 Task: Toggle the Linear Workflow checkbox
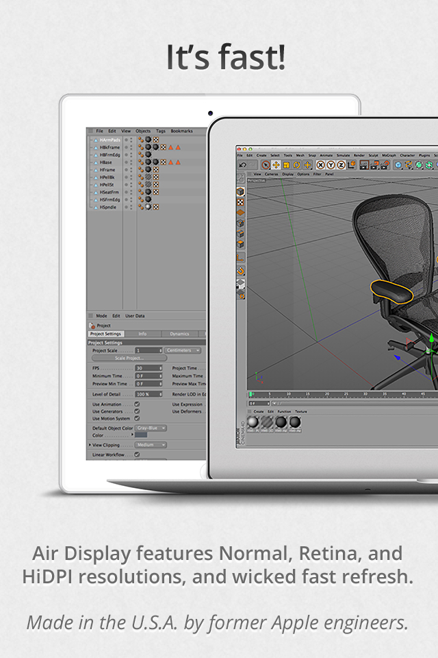coord(137,454)
